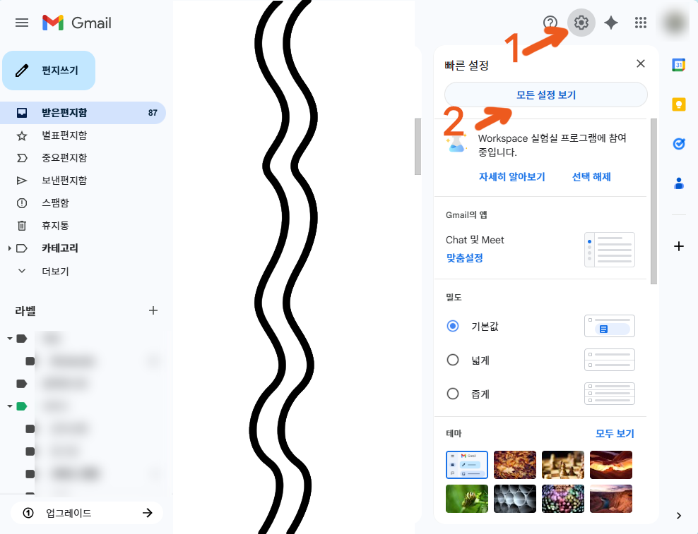Select the 좁게 density radio button
Image resolution: width=698 pixels, height=534 pixels.
pyautogui.click(x=453, y=394)
